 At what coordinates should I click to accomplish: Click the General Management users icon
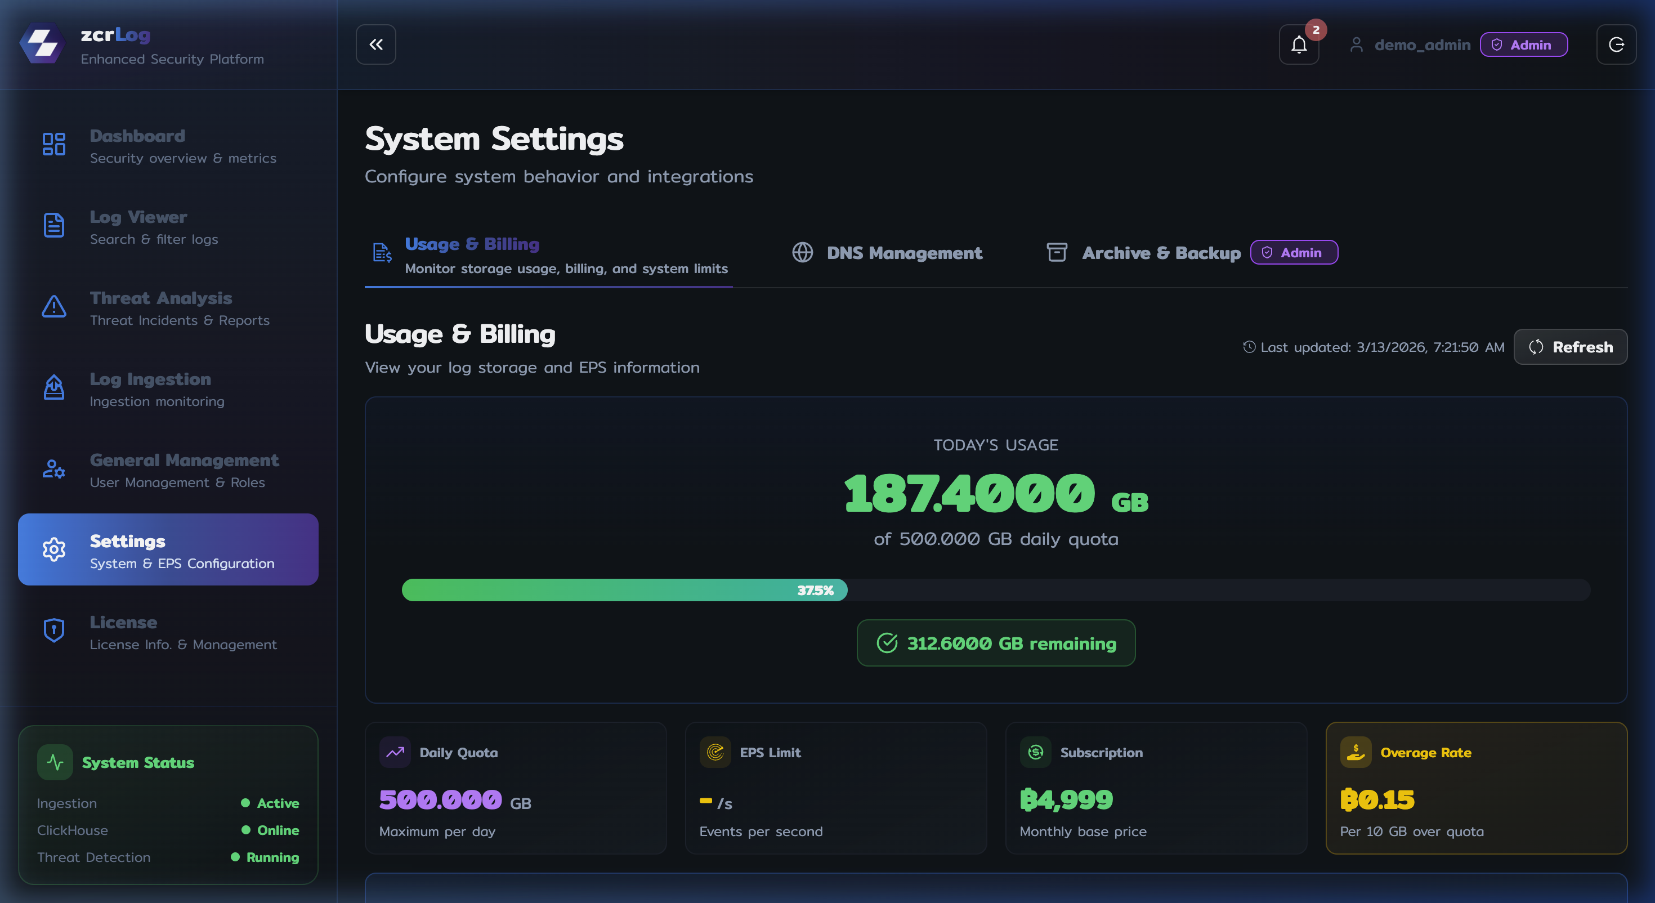point(54,468)
